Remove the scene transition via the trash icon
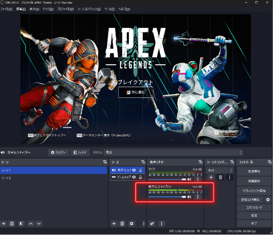Image resolution: width=273 pixels, height=235 pixels. coord(221,177)
